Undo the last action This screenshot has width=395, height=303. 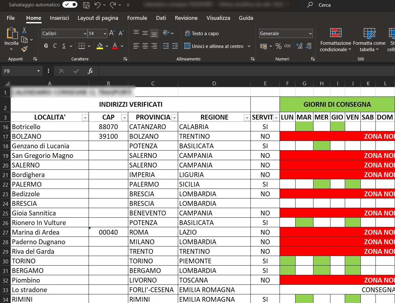[x=98, y=5]
